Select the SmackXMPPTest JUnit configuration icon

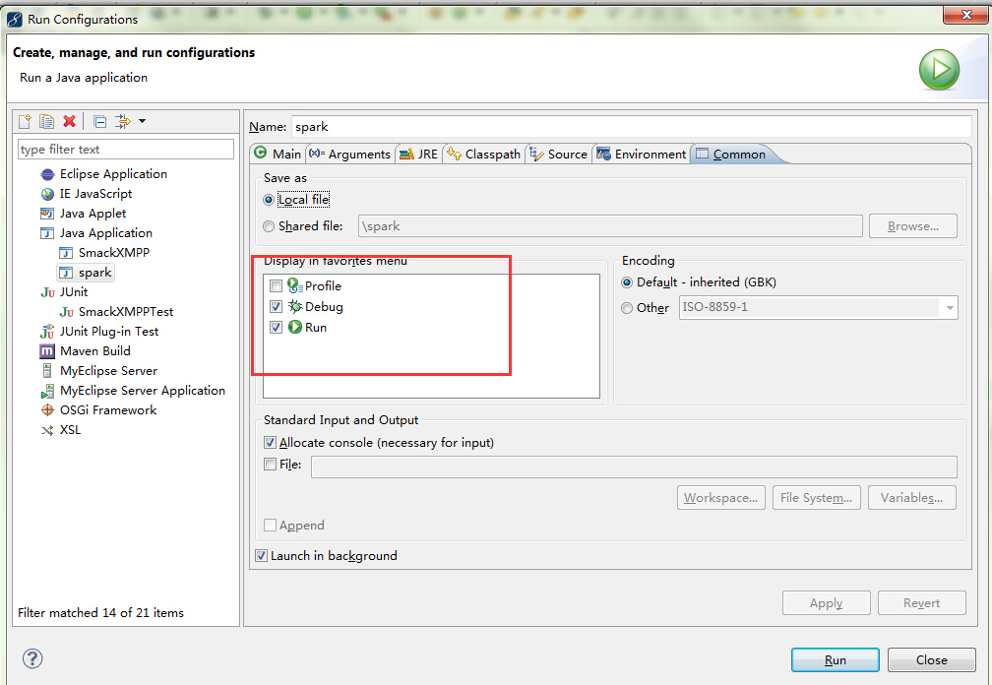point(67,312)
